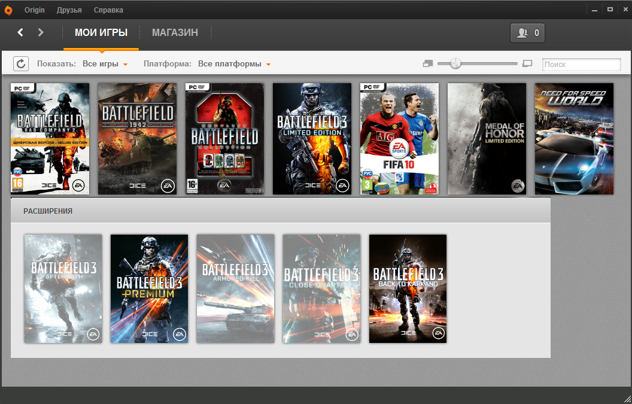The height and width of the screenshot is (404, 632).
Task: Go forward with the right arrow
Action: pyautogui.click(x=41, y=32)
